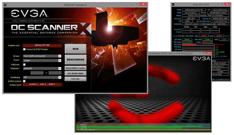Click the RUN button
Screen dimensions: 234x135
pos(75,49)
